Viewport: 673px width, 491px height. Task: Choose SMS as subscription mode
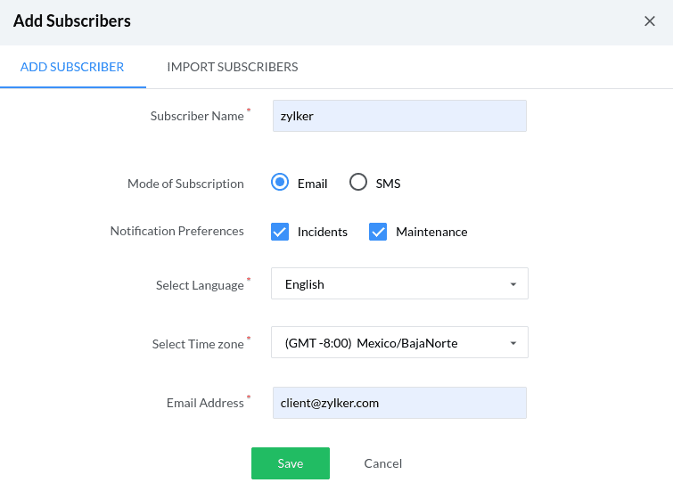(358, 183)
